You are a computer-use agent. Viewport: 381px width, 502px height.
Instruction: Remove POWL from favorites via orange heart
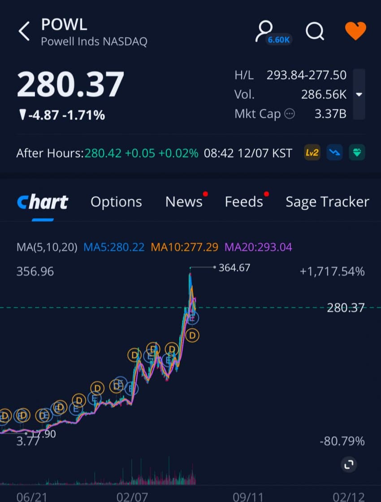pos(355,31)
